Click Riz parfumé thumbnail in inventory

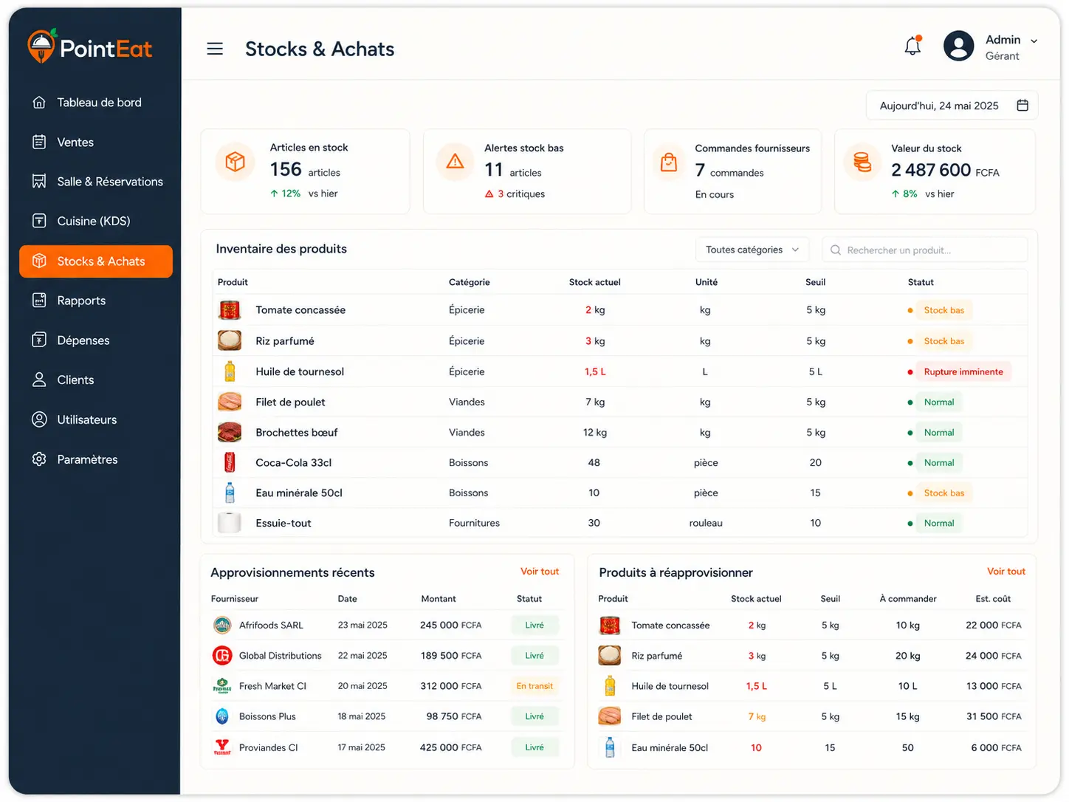pos(230,340)
